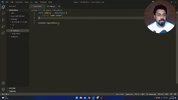The width and height of the screenshot is (178, 100).
Task: Open the Selection menu
Action: pos(19,2)
